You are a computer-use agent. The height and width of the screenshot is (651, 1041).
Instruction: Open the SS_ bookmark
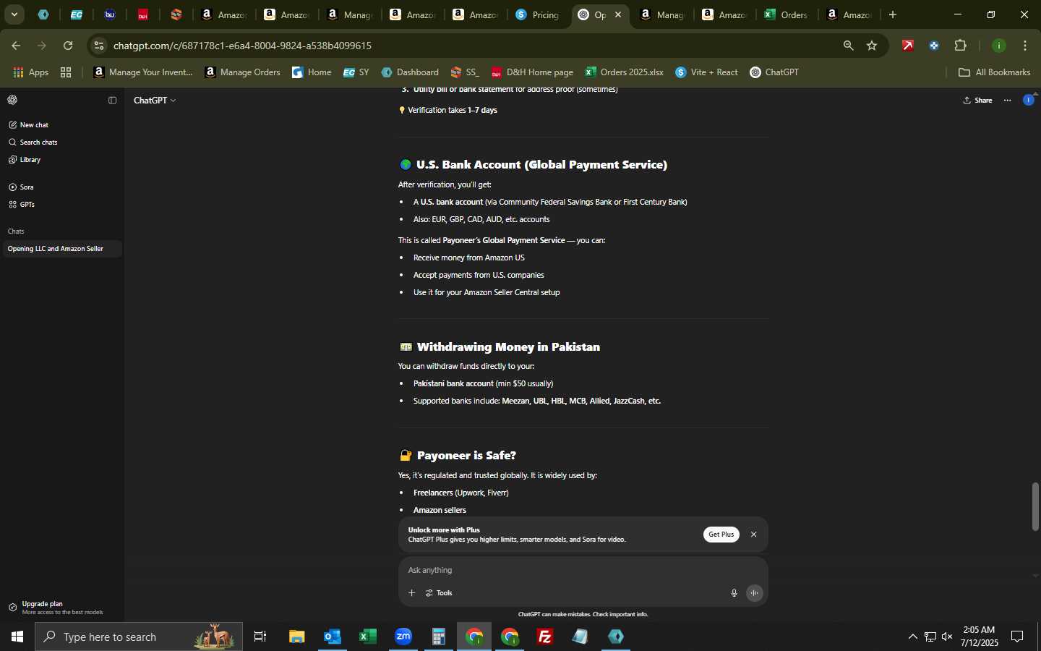click(465, 72)
